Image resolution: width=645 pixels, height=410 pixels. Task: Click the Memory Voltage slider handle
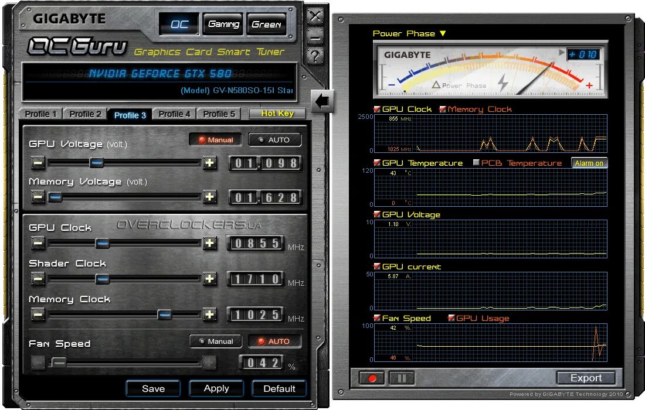[55, 197]
